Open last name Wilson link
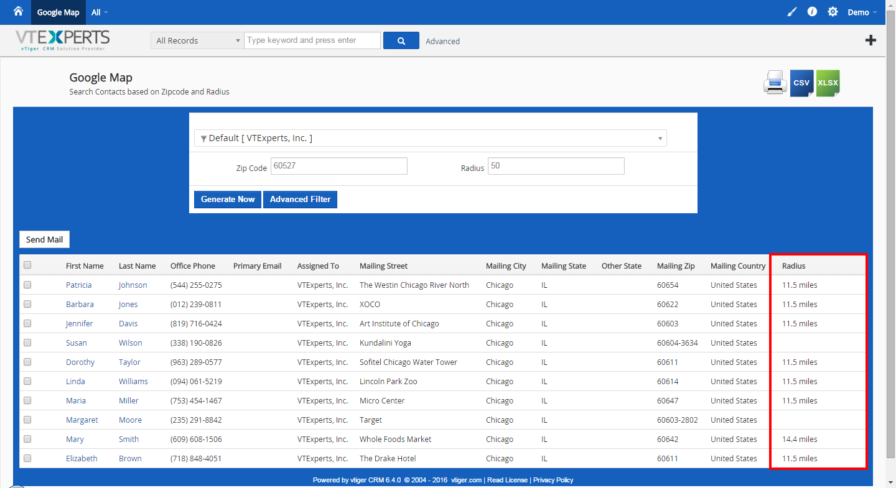896x488 pixels. click(x=131, y=343)
